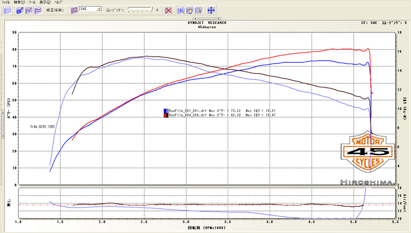Click the smoothing slider track
Screen dimensions: 411x233
pyautogui.click(x=140, y=9)
